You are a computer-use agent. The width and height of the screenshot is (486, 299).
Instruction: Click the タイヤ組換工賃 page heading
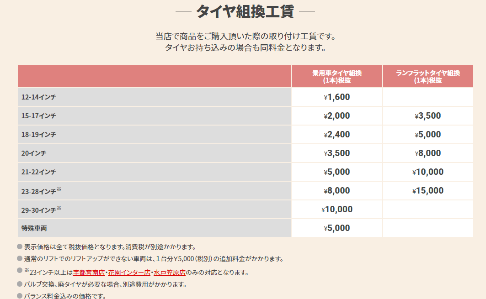(245, 11)
